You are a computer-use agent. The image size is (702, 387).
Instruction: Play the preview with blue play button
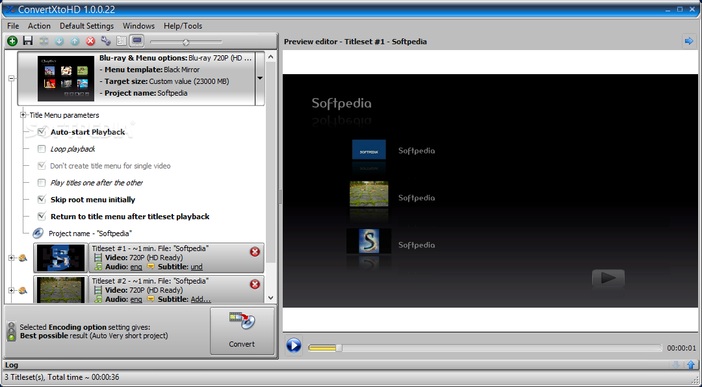[294, 346]
